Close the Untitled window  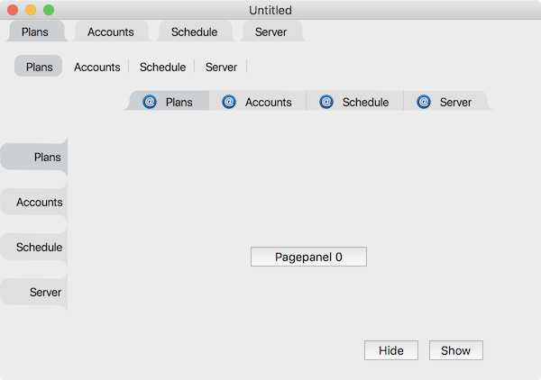[13, 10]
